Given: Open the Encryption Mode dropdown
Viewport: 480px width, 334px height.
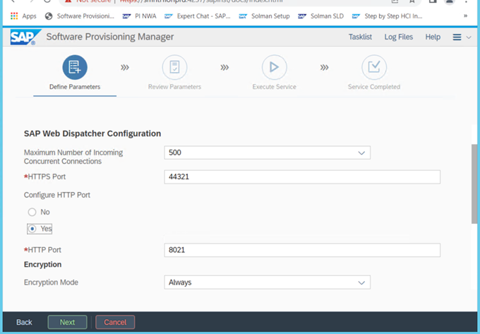Looking at the screenshot, I should pyautogui.click(x=268, y=282).
